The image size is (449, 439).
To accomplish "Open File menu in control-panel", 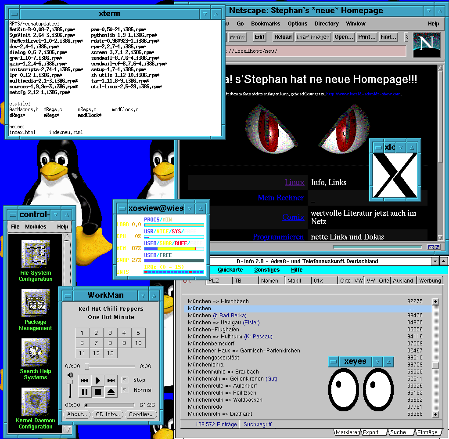I will (15, 226).
